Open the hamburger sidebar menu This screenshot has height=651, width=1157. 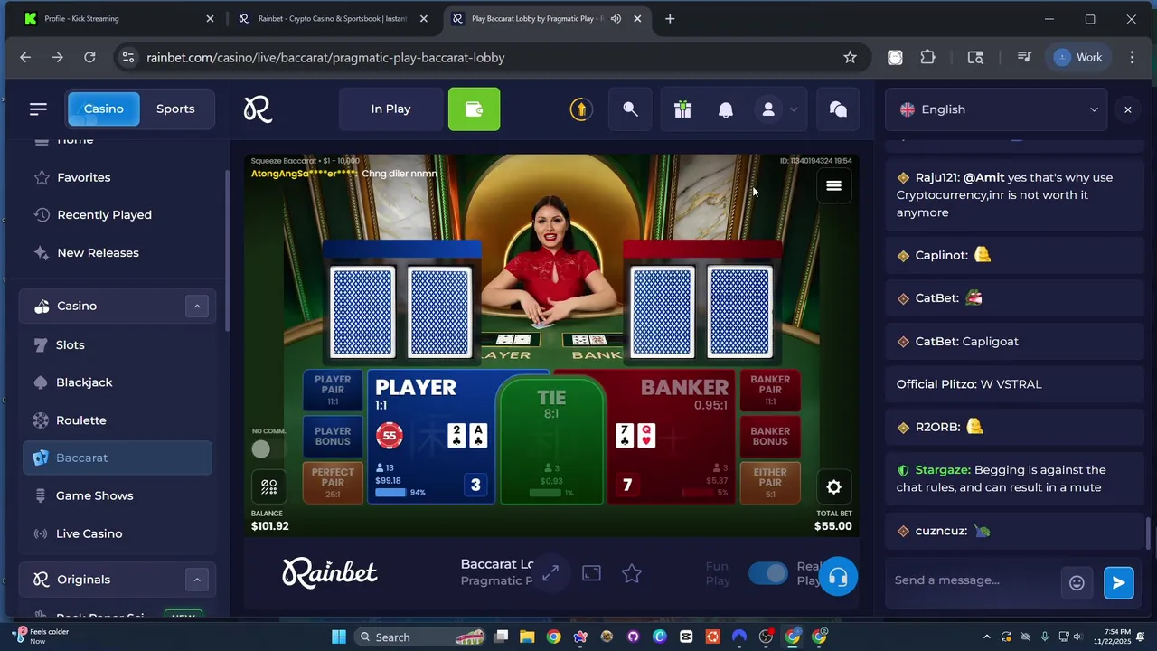click(x=38, y=108)
